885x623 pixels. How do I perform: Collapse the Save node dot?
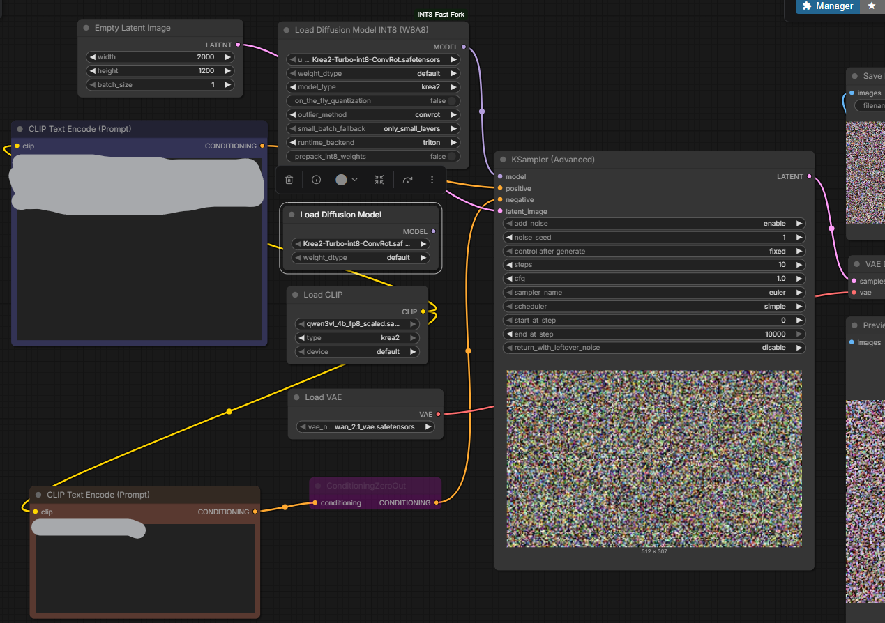[x=854, y=76]
